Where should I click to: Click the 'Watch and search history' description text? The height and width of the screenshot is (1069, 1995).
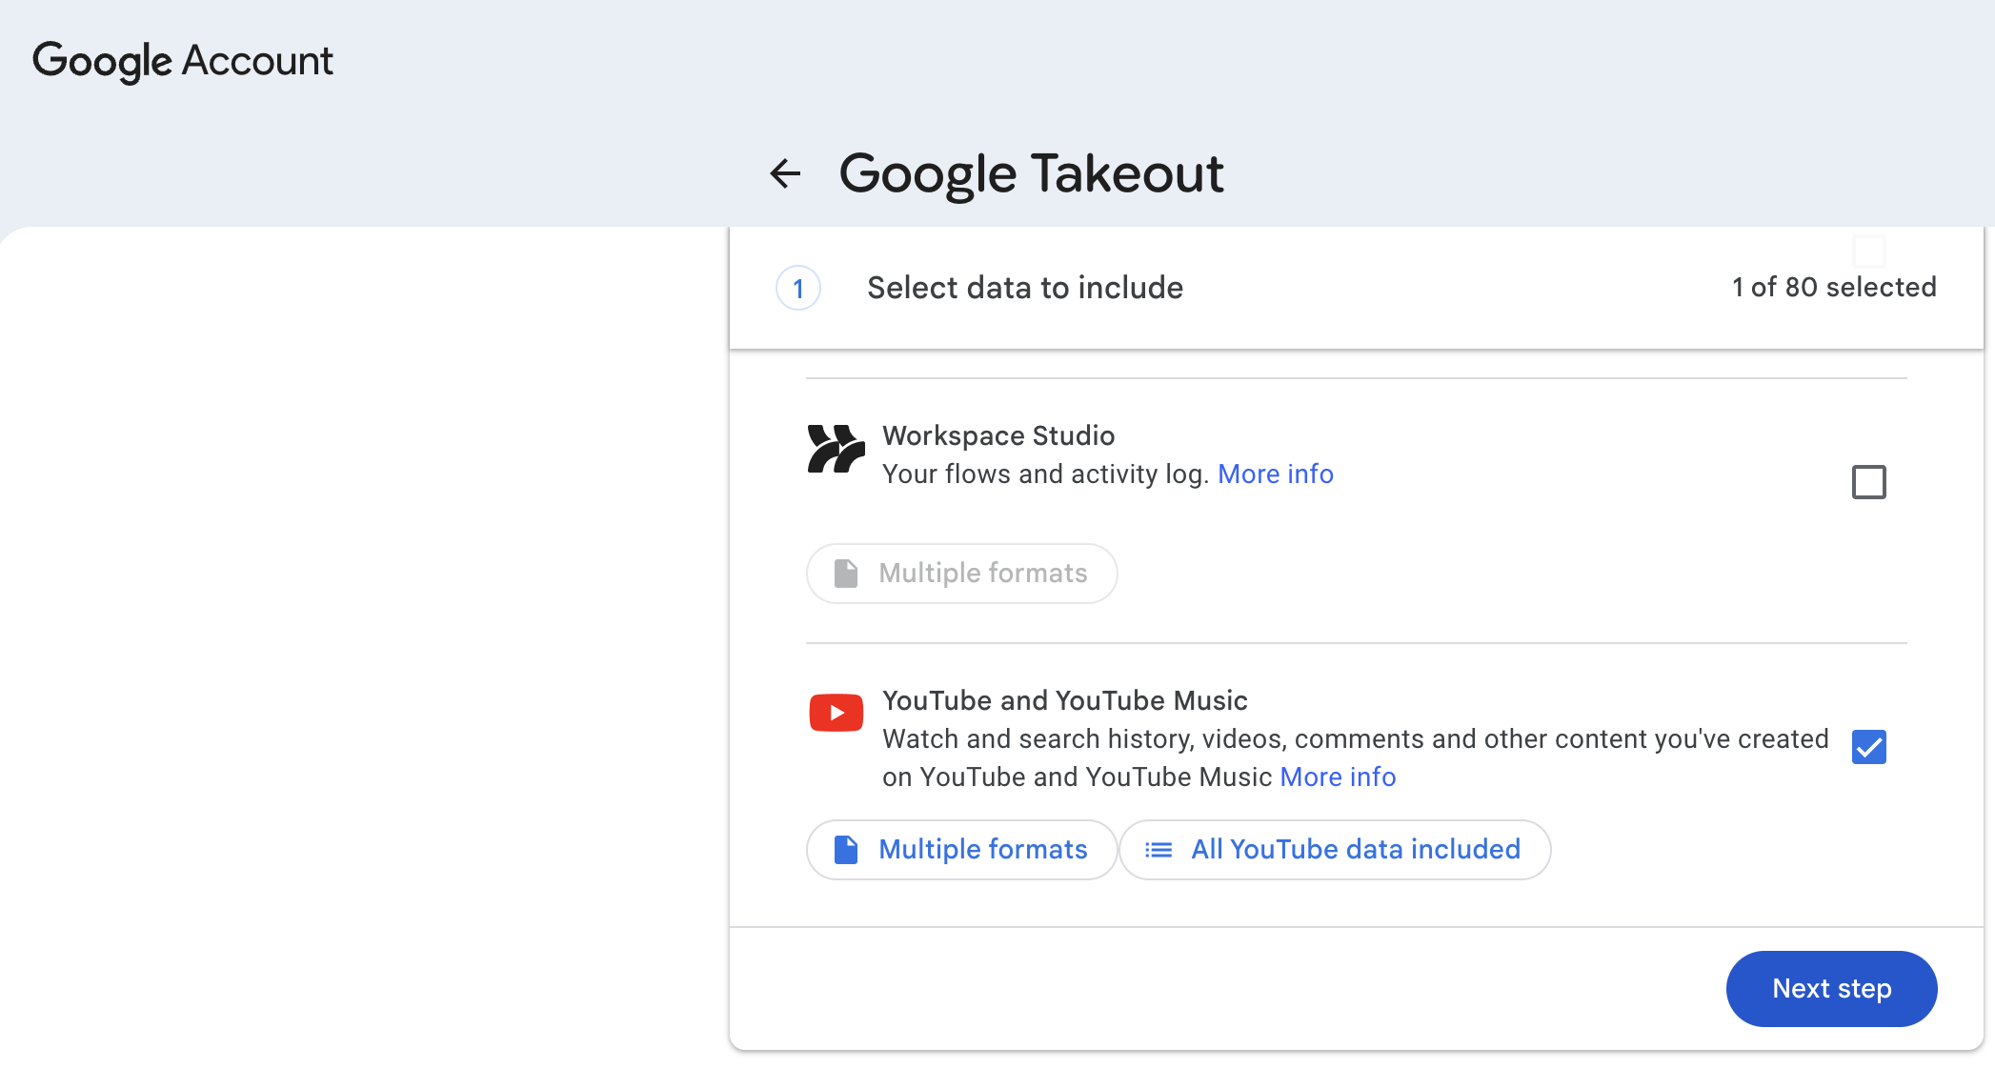1356,758
